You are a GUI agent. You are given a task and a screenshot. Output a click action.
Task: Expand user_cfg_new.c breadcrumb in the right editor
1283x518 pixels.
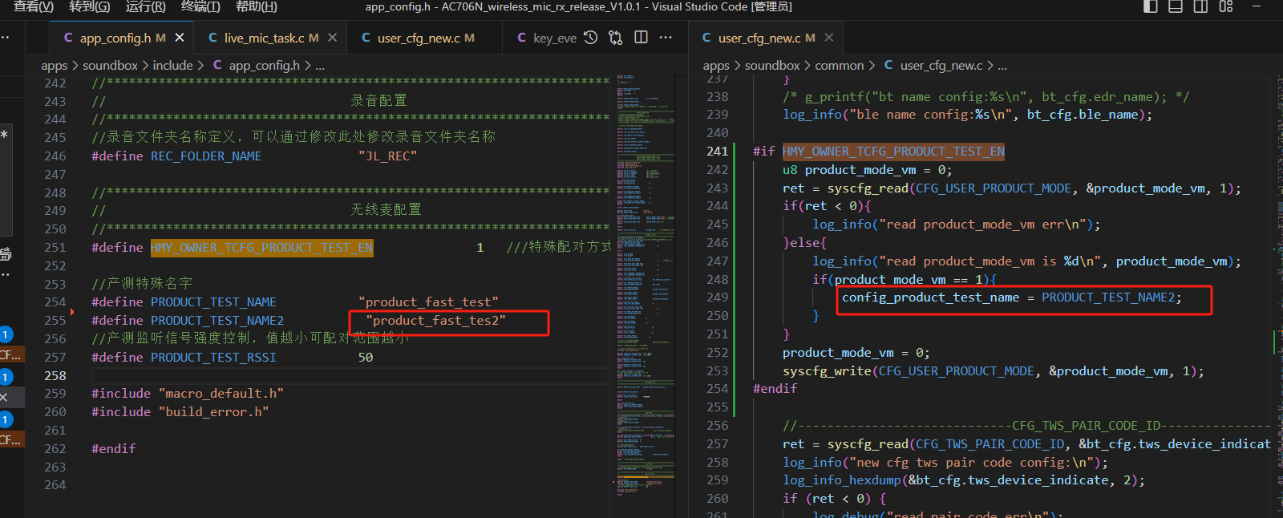click(x=933, y=66)
